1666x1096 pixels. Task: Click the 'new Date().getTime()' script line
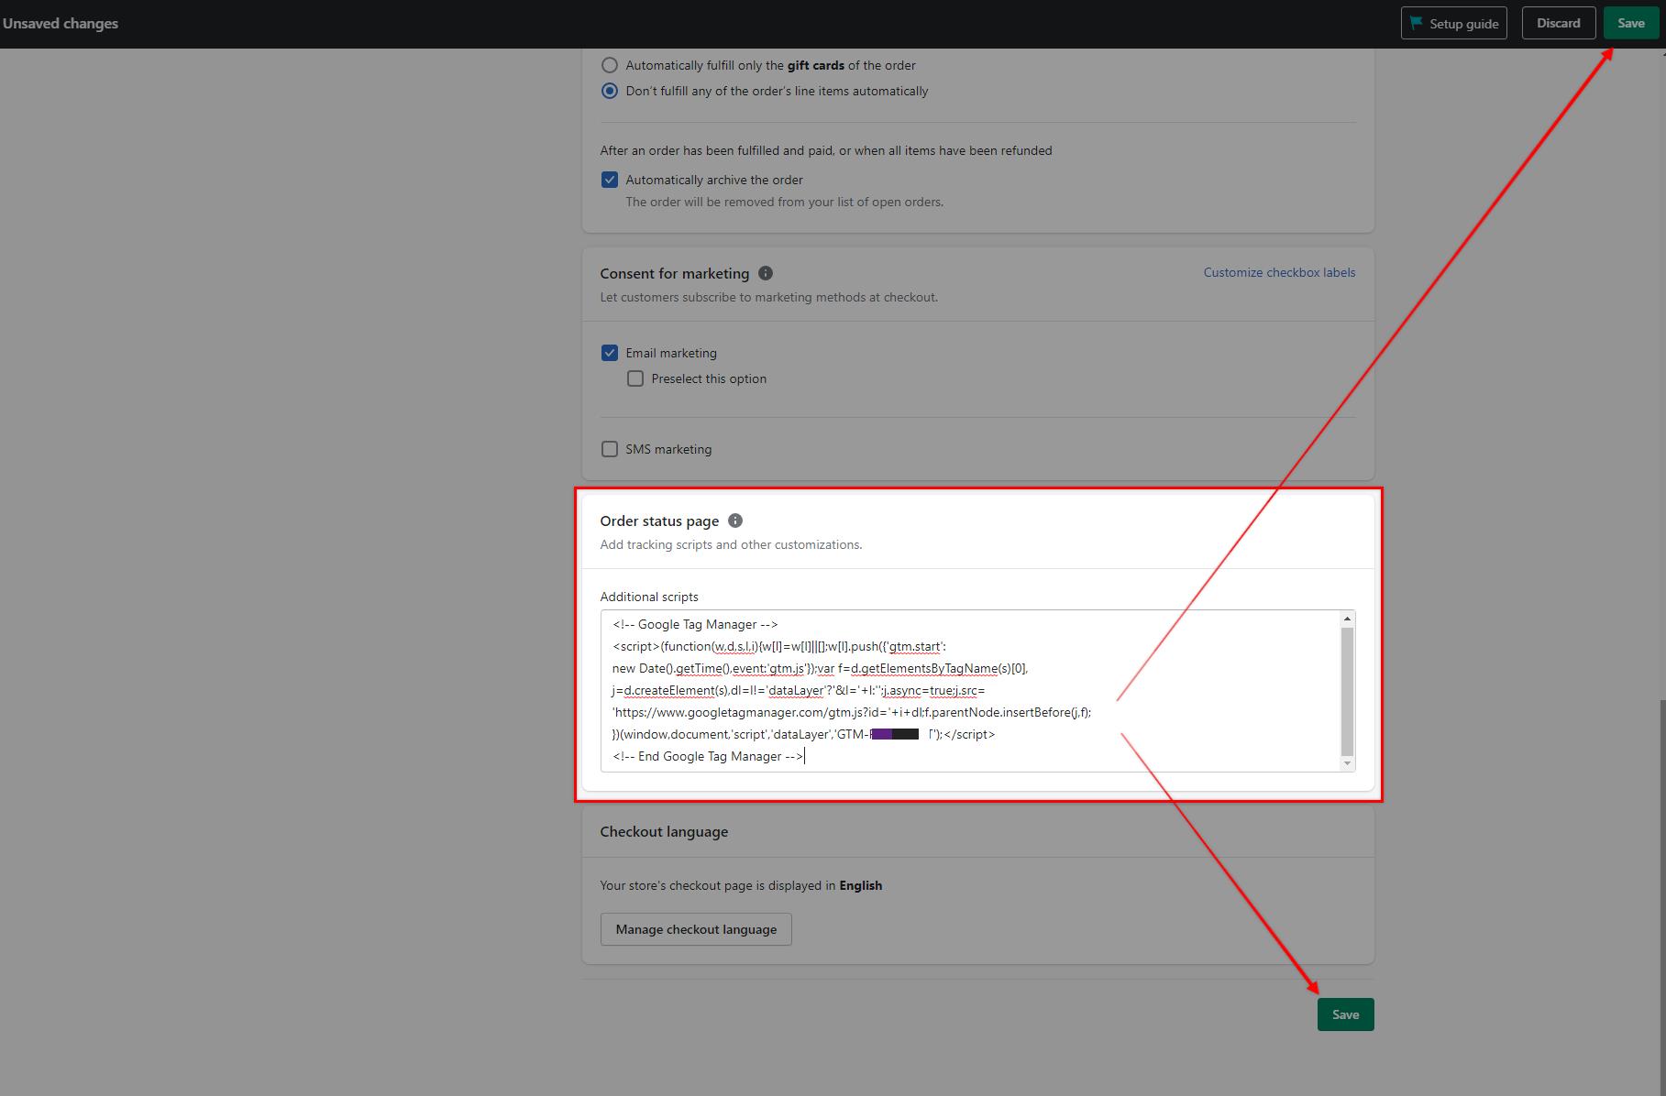click(x=820, y=668)
